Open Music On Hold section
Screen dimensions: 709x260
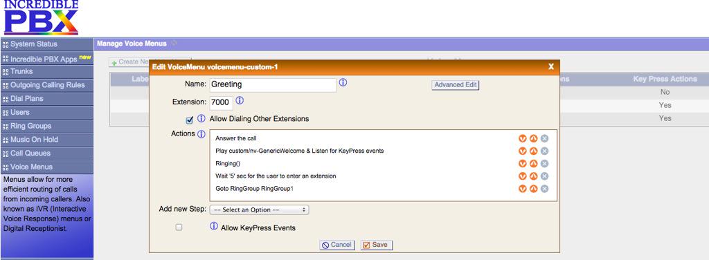(47, 140)
